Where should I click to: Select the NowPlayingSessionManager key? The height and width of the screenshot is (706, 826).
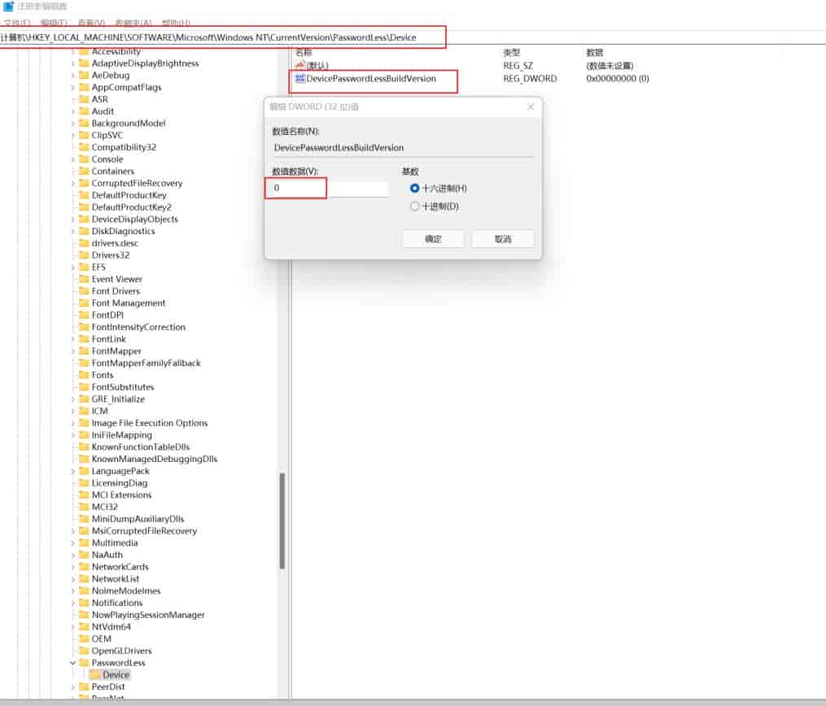point(148,615)
